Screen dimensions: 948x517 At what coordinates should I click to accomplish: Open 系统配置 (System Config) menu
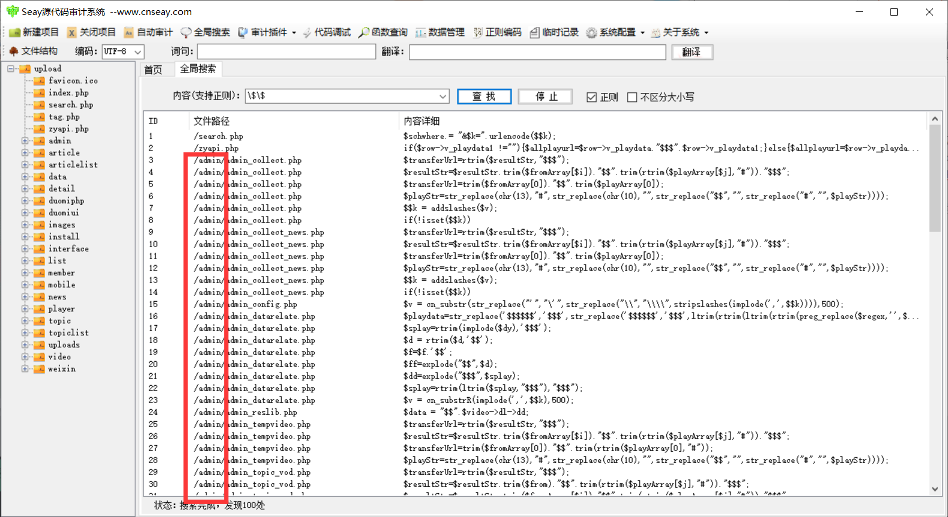615,32
